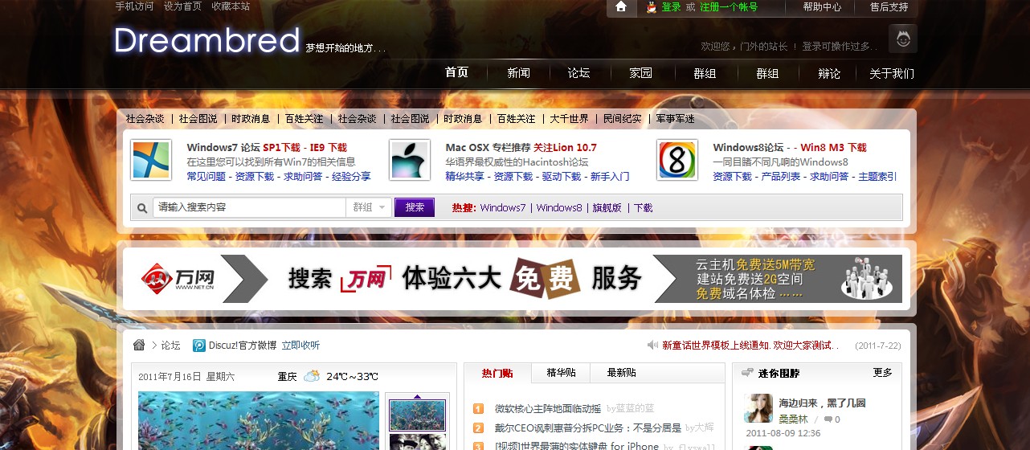Open the 民间纪实 category
This screenshot has width=1030, height=450.
coord(622,119)
